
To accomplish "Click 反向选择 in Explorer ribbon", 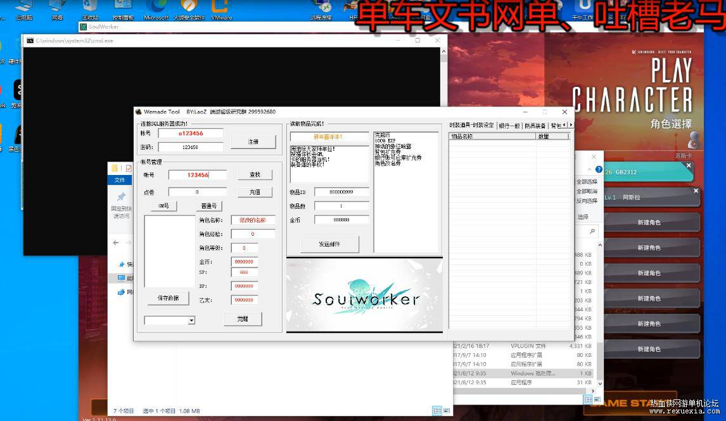I will (587, 200).
